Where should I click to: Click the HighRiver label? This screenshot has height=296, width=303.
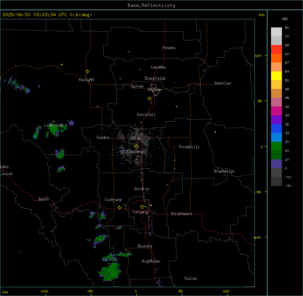pyautogui.click(x=151, y=261)
